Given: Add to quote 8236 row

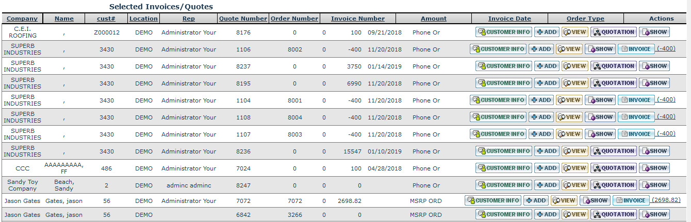Looking at the screenshot, I should tap(547, 151).
